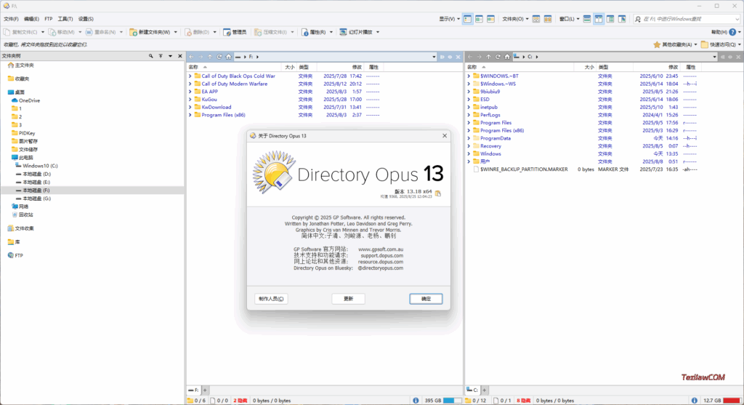Viewport: 744px width, 405px height.
Task: Click the Up arrow in the C: pane
Action: 488,57
